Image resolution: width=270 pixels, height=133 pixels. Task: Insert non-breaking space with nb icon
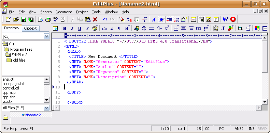click(104, 29)
